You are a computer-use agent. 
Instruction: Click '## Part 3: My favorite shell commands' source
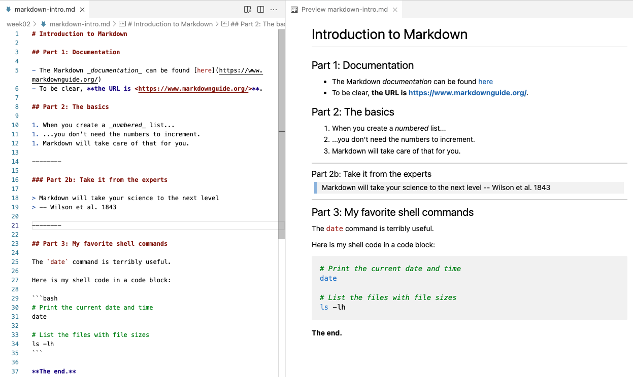coord(99,244)
